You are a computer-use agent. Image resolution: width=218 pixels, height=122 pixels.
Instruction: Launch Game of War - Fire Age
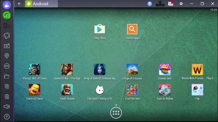67,70
